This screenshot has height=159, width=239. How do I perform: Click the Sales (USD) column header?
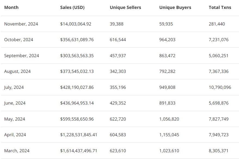(x=72, y=8)
